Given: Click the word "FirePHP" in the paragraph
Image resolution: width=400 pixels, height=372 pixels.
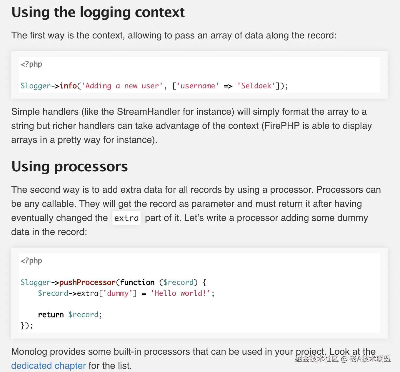Looking at the screenshot, I should [282, 126].
